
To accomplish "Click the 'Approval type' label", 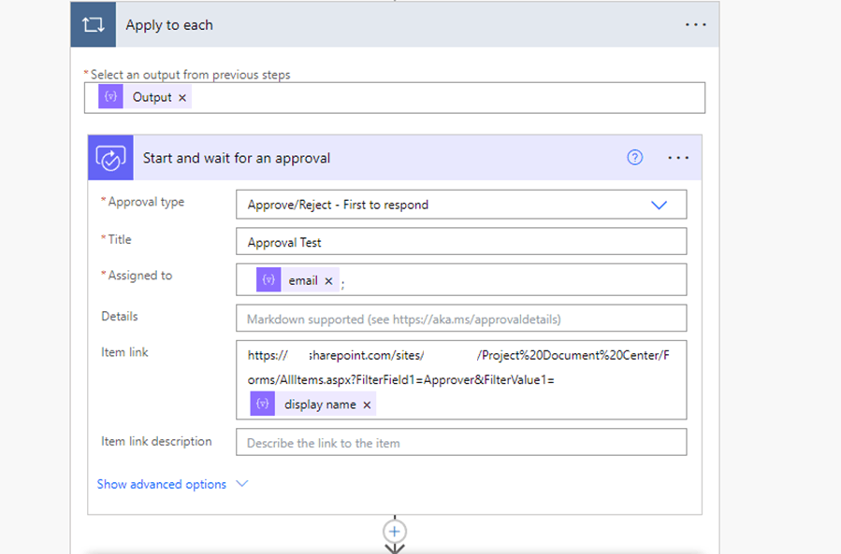I will tap(146, 202).
